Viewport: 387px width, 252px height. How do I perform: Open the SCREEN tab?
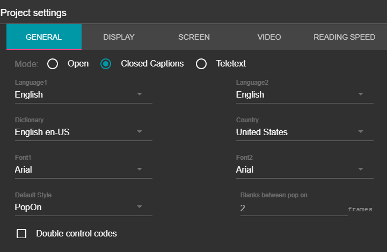(x=194, y=37)
